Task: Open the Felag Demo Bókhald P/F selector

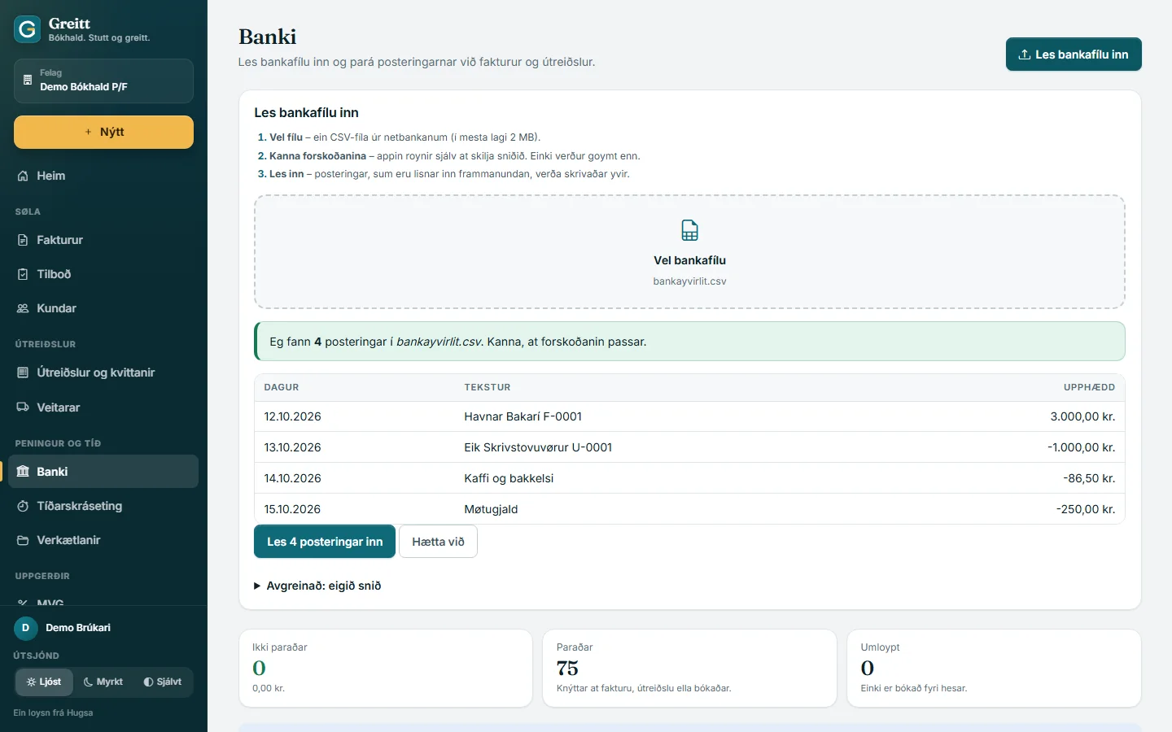Action: click(x=103, y=81)
